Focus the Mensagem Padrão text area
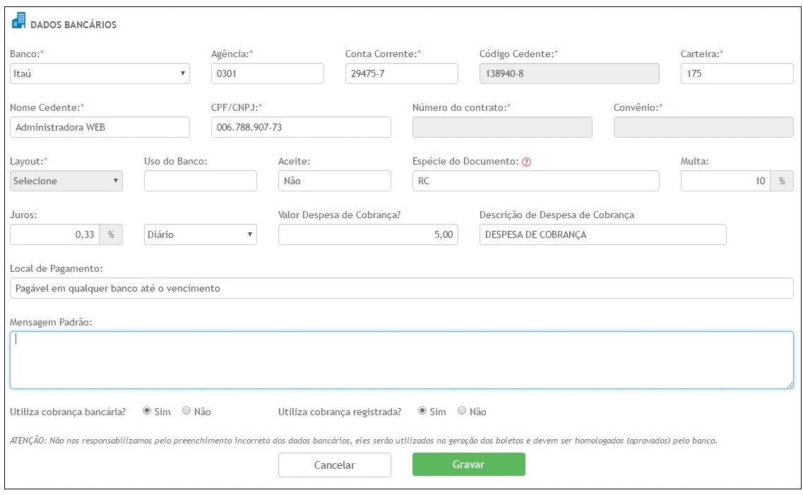 tap(401, 360)
